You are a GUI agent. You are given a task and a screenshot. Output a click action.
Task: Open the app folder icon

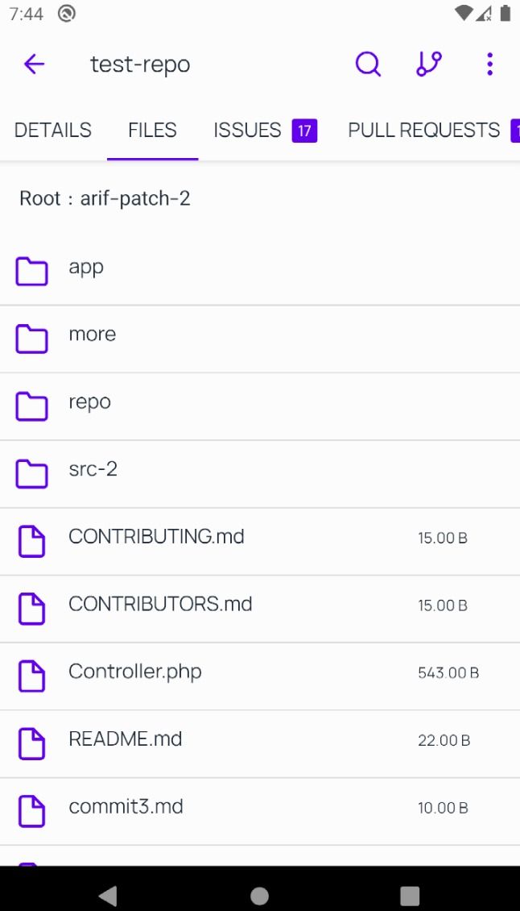click(x=31, y=272)
